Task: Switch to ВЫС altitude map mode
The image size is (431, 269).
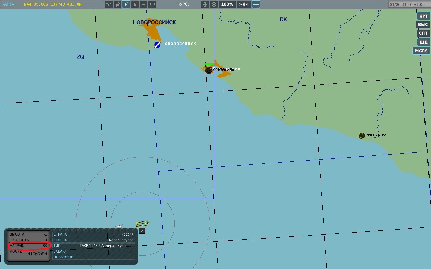Action: point(423,25)
